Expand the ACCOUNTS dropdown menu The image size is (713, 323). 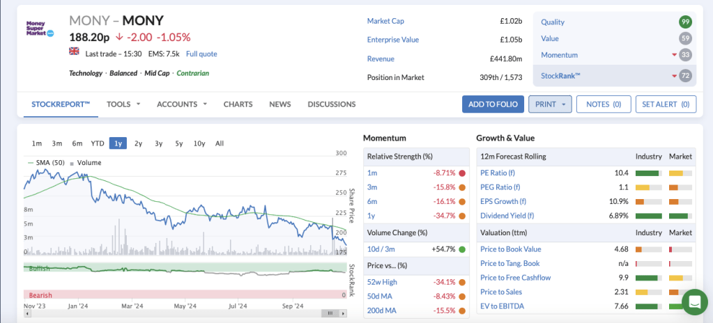click(x=181, y=104)
